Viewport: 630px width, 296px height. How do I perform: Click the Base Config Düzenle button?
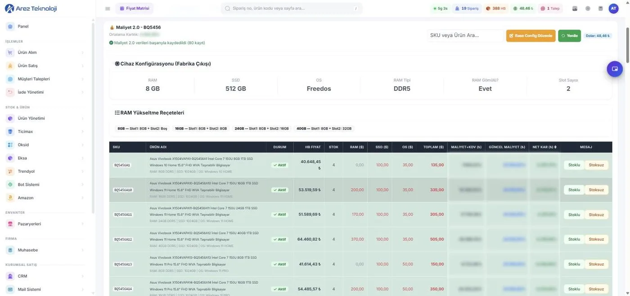coord(531,36)
